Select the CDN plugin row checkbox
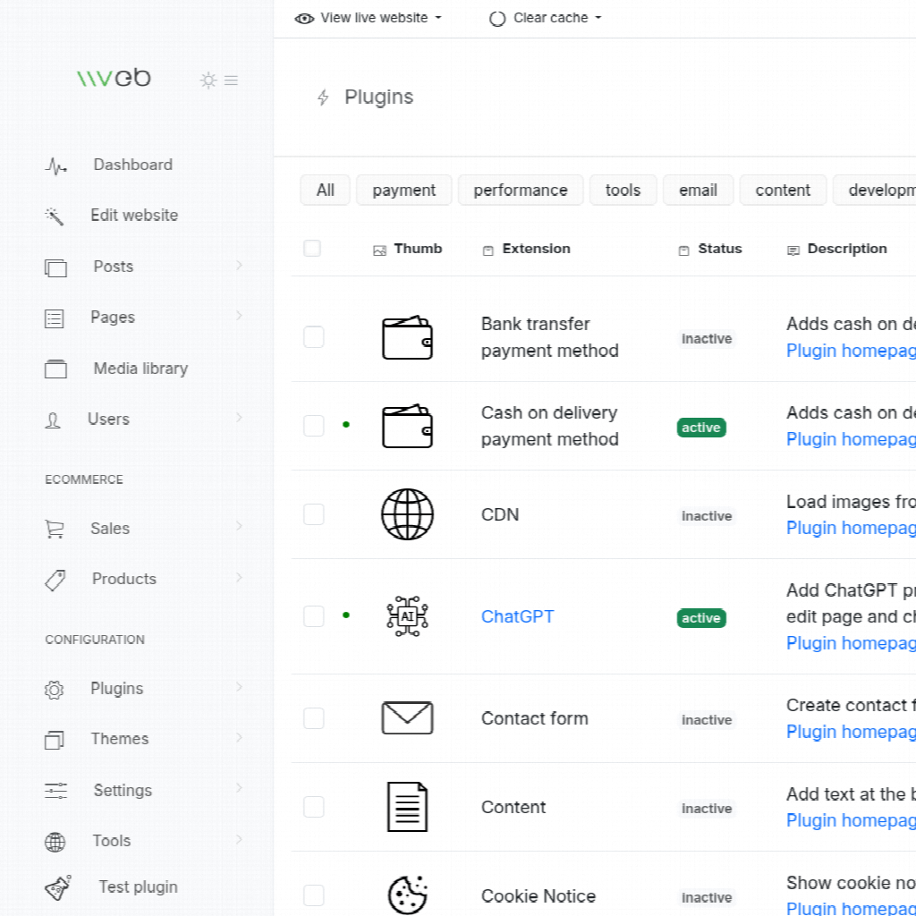This screenshot has width=916, height=916. click(x=314, y=514)
